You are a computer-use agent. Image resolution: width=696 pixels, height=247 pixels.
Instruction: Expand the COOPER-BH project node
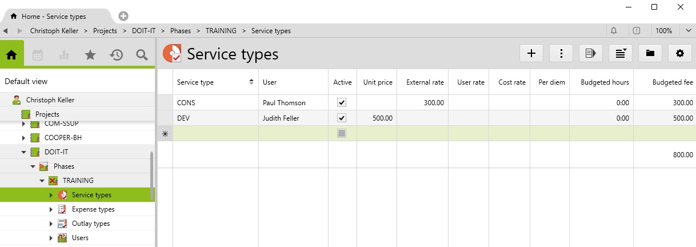(23, 138)
